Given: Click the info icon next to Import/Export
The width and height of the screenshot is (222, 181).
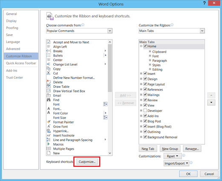Looking at the screenshot, I should click(x=191, y=163).
